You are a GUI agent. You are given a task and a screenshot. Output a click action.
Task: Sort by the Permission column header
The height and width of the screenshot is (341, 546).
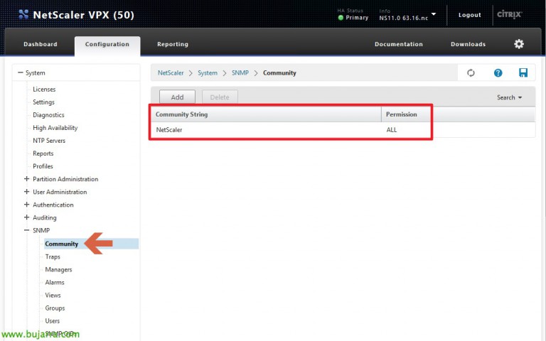[x=402, y=114]
